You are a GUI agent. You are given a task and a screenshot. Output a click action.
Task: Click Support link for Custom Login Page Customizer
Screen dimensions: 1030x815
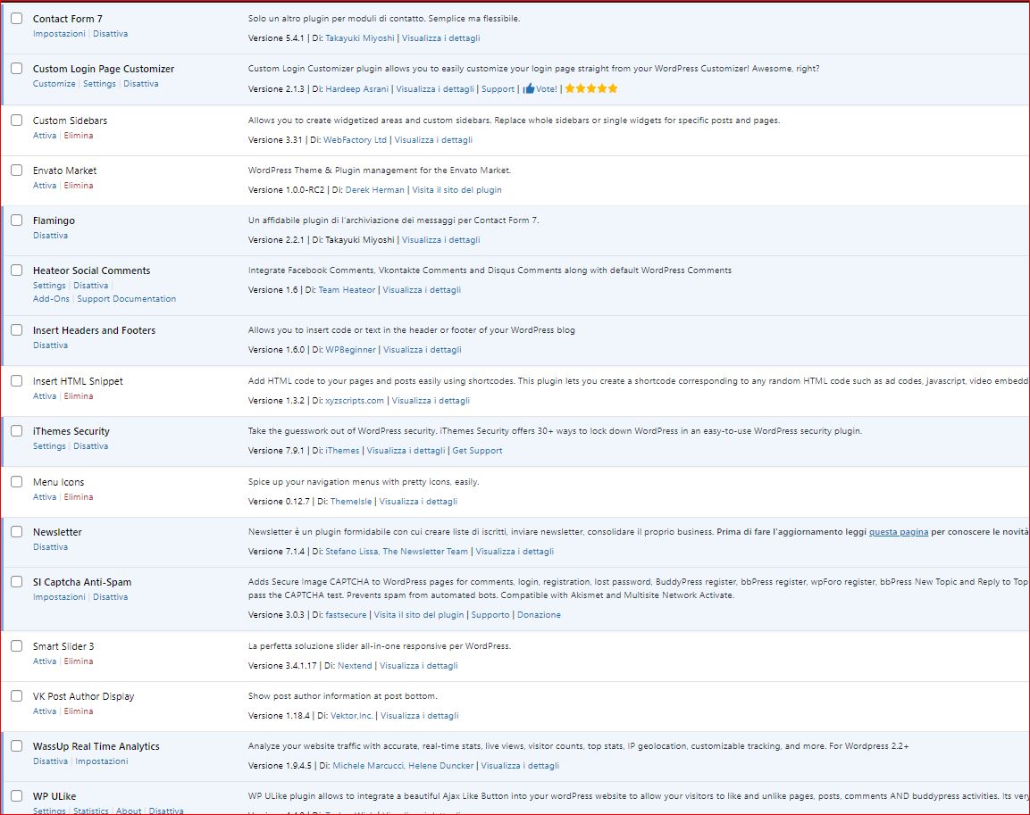498,88
